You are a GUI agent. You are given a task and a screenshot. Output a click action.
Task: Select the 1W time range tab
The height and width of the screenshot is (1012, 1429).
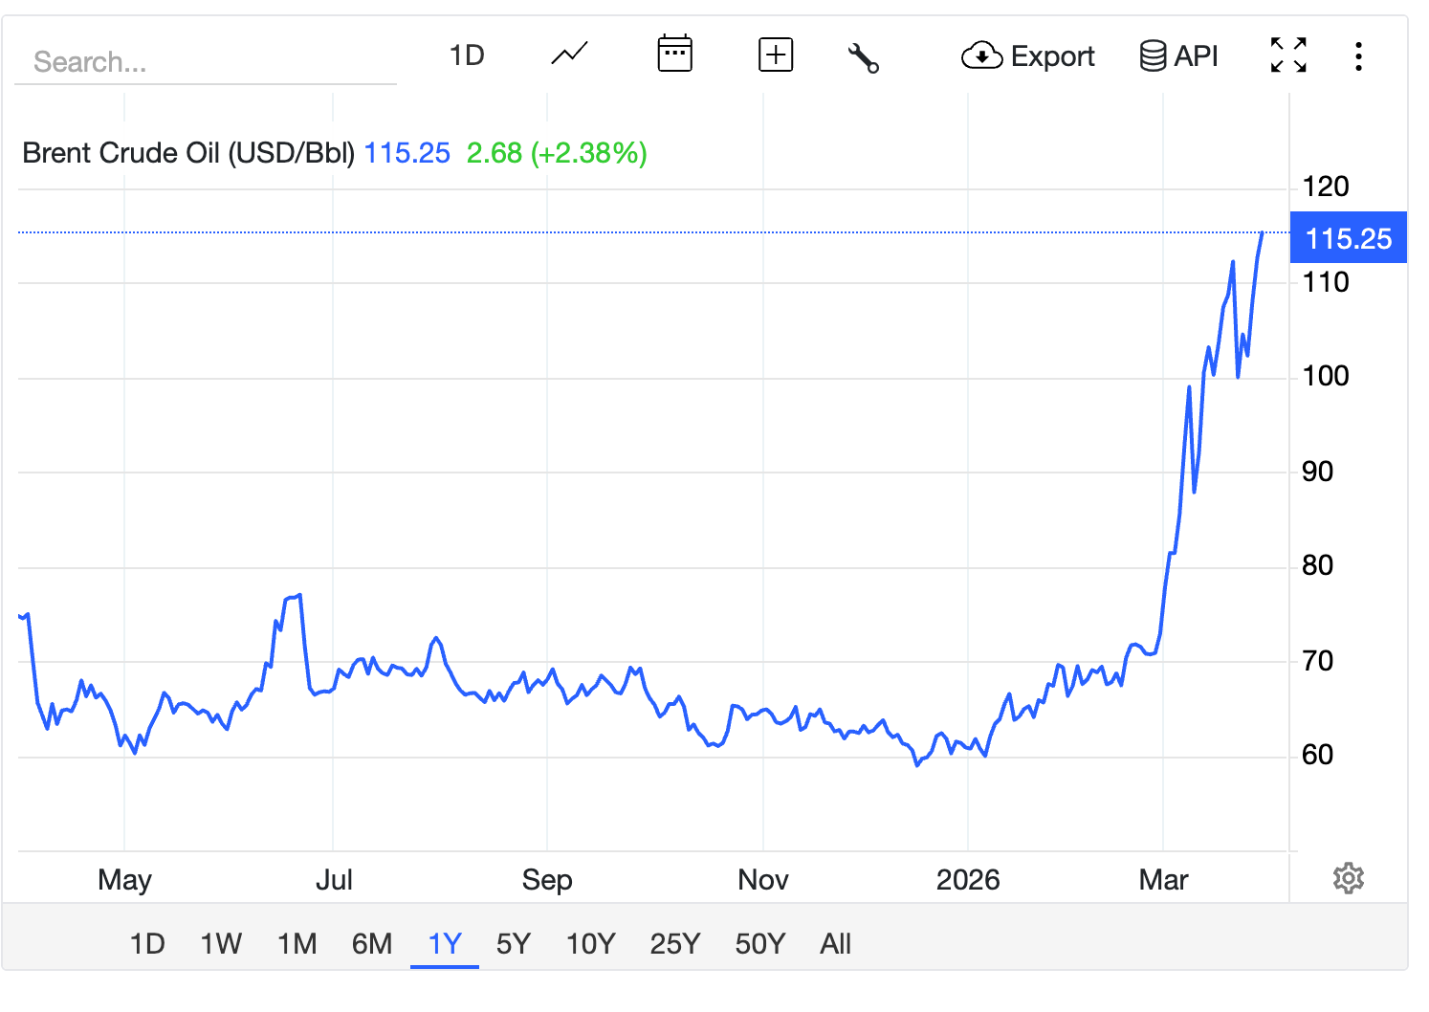(x=221, y=944)
